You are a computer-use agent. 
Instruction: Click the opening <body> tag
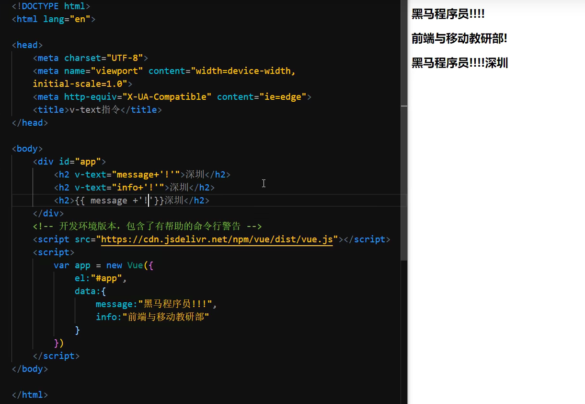tap(27, 149)
